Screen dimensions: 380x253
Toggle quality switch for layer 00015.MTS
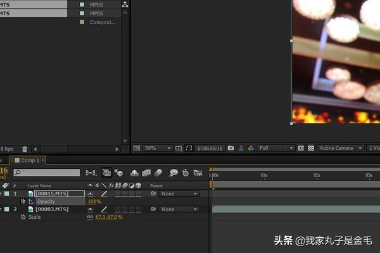104,194
